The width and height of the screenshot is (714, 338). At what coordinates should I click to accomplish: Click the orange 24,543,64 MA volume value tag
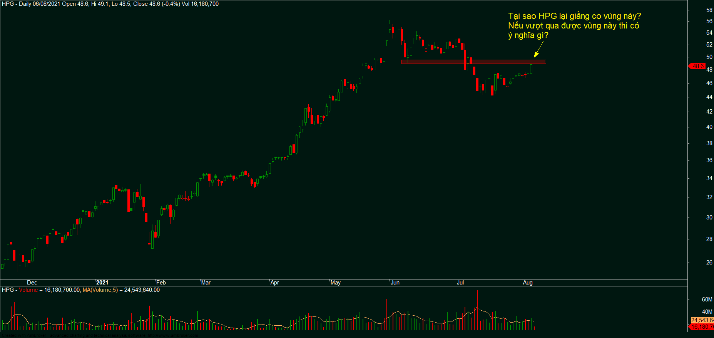[x=702, y=320]
